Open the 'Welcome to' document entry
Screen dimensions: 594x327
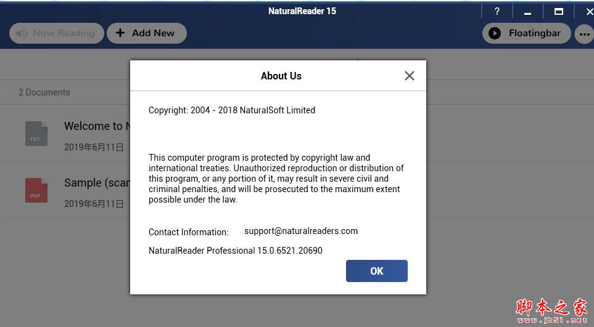[97, 126]
